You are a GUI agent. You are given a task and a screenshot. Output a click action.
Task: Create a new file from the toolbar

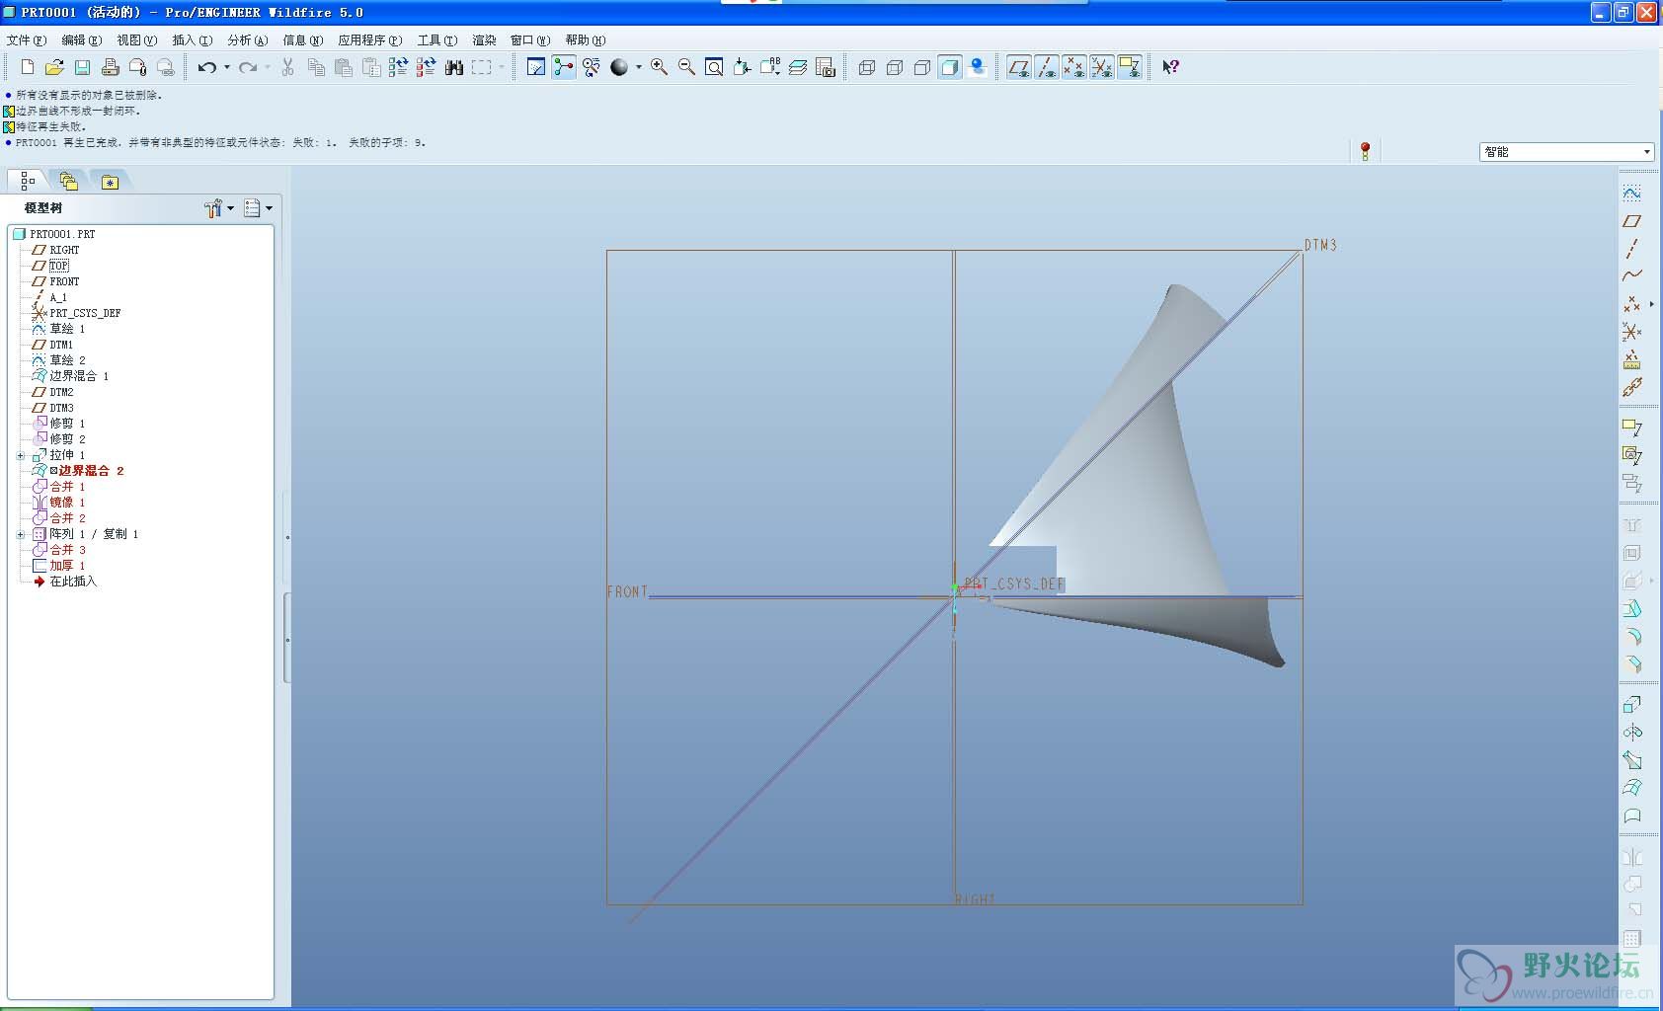pyautogui.click(x=28, y=67)
